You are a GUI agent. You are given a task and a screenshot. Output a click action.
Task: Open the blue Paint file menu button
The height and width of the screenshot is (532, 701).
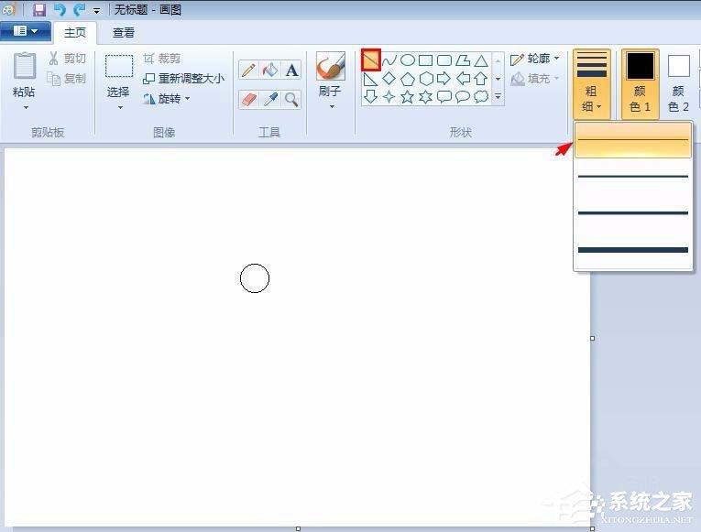[x=26, y=31]
